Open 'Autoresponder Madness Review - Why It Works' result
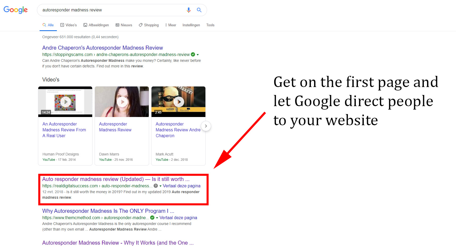 click(x=118, y=243)
